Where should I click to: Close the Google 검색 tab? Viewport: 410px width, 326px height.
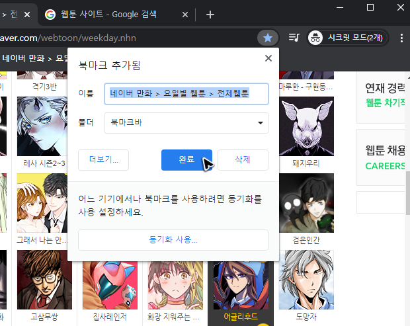pyautogui.click(x=185, y=15)
